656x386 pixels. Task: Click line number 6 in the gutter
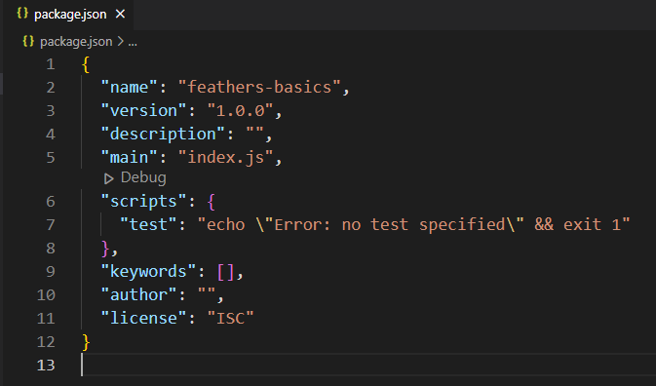coord(51,201)
